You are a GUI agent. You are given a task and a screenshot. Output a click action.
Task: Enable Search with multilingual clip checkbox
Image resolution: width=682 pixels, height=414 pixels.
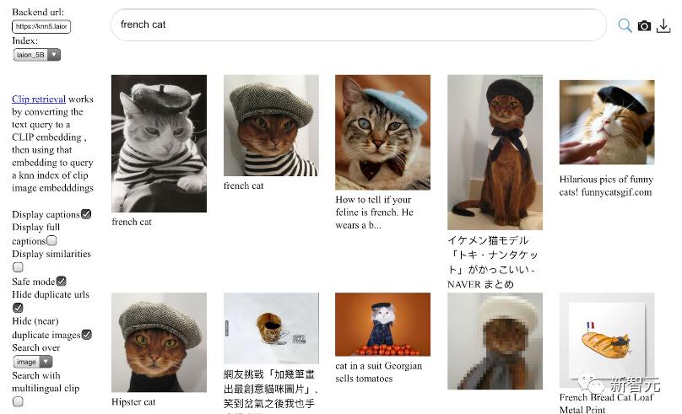point(18,402)
